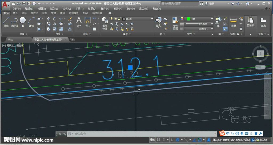Open the object color dropdown showing 绿
This screenshot has width=273, height=145.
[x=212, y=19]
